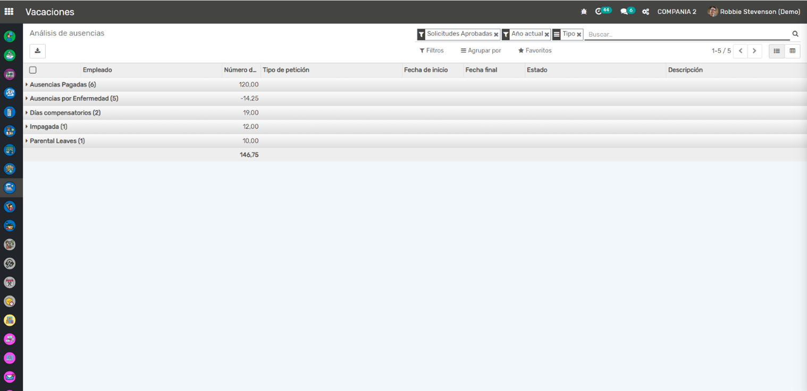This screenshot has height=391, width=807.
Task: Remove the Año actual filter
Action: [x=547, y=35]
